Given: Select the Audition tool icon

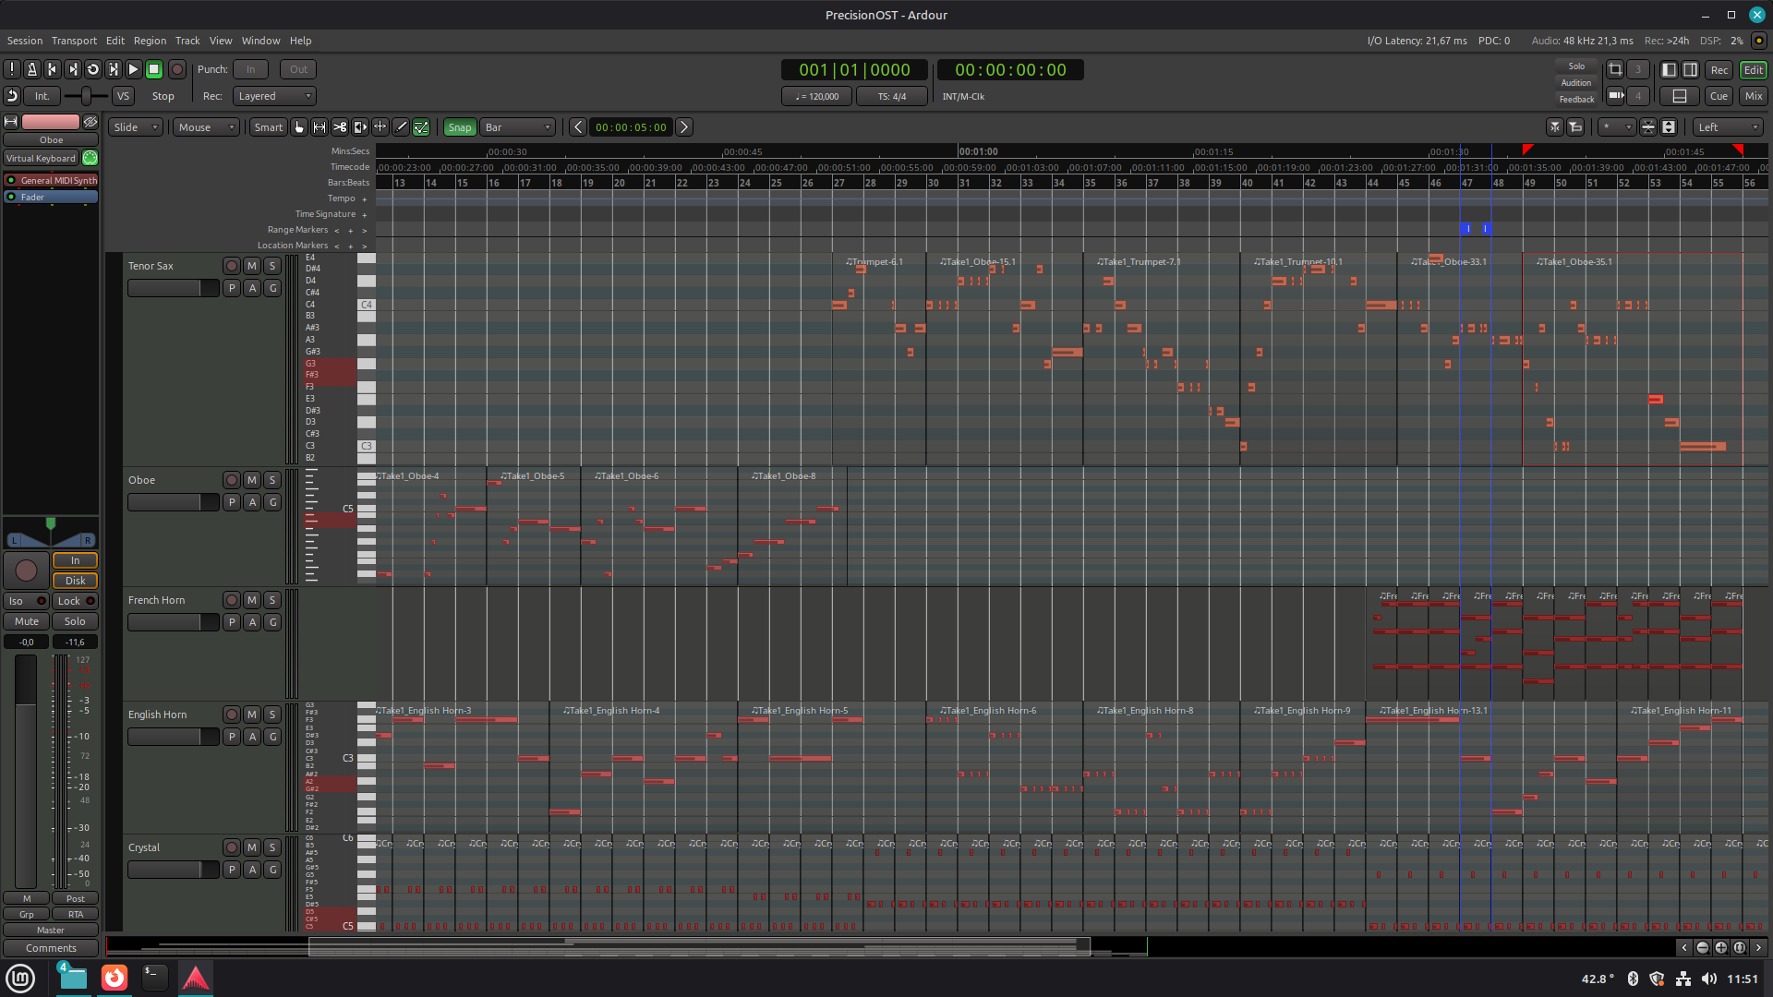Looking at the screenshot, I should pyautogui.click(x=360, y=127).
